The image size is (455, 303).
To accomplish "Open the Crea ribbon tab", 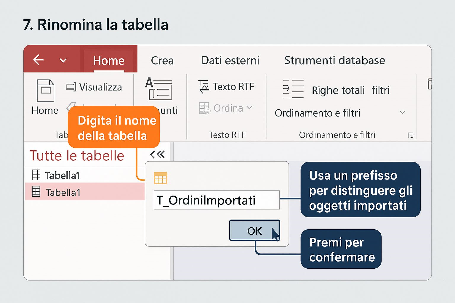I will [162, 61].
